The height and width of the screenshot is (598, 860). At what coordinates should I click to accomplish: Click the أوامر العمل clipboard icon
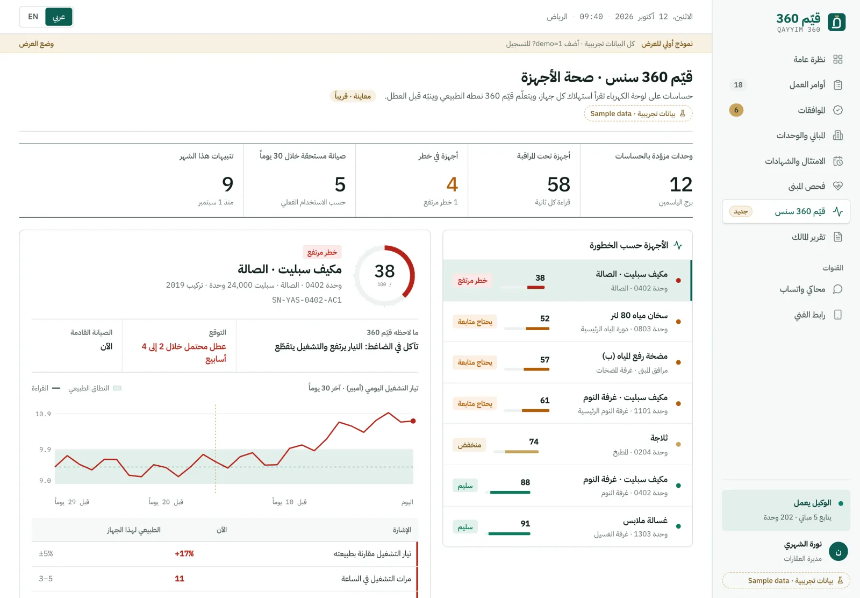[837, 85]
